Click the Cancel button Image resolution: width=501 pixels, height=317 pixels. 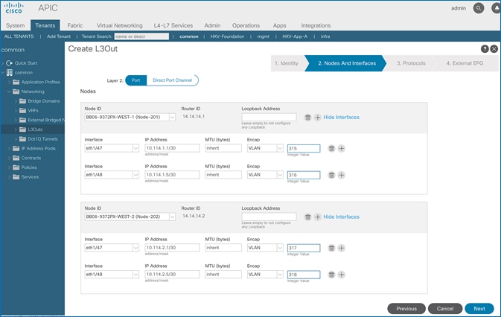[x=445, y=309]
